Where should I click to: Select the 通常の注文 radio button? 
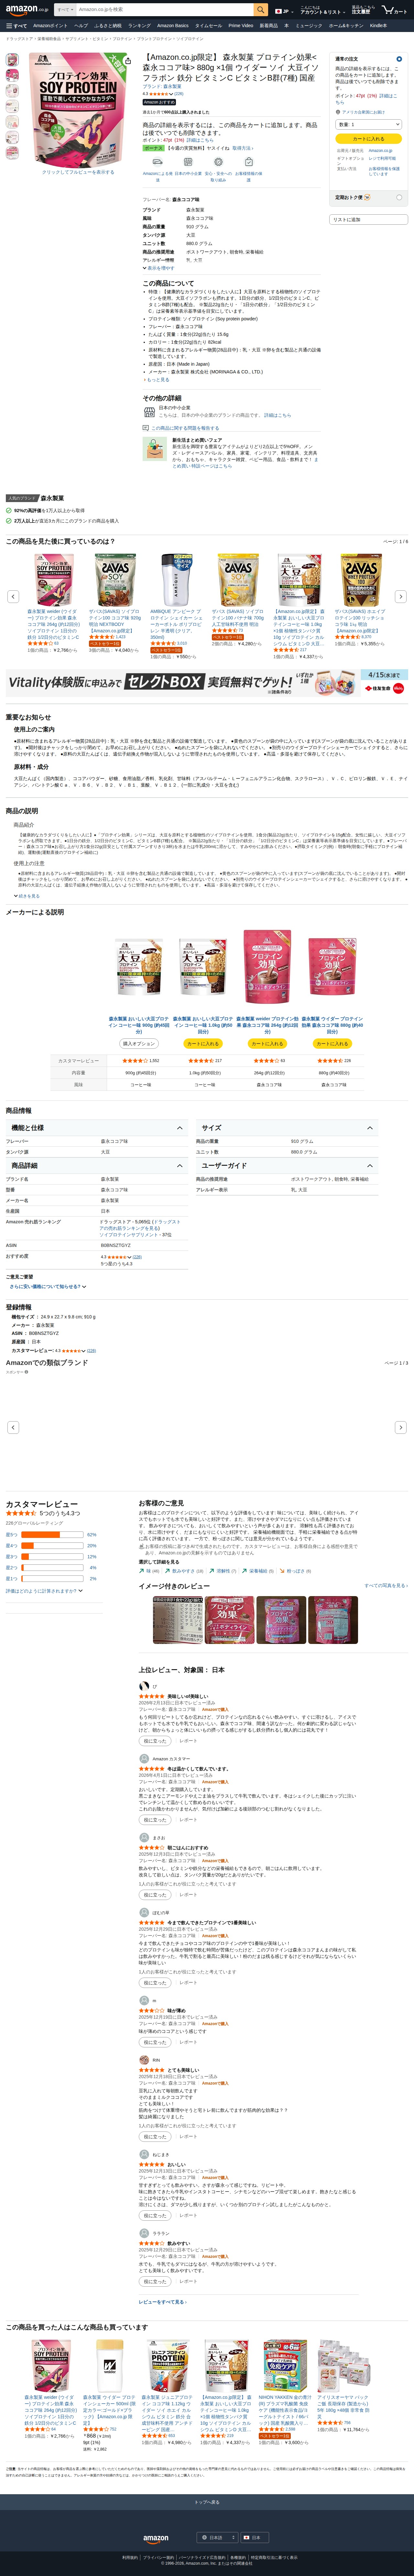coord(399,59)
